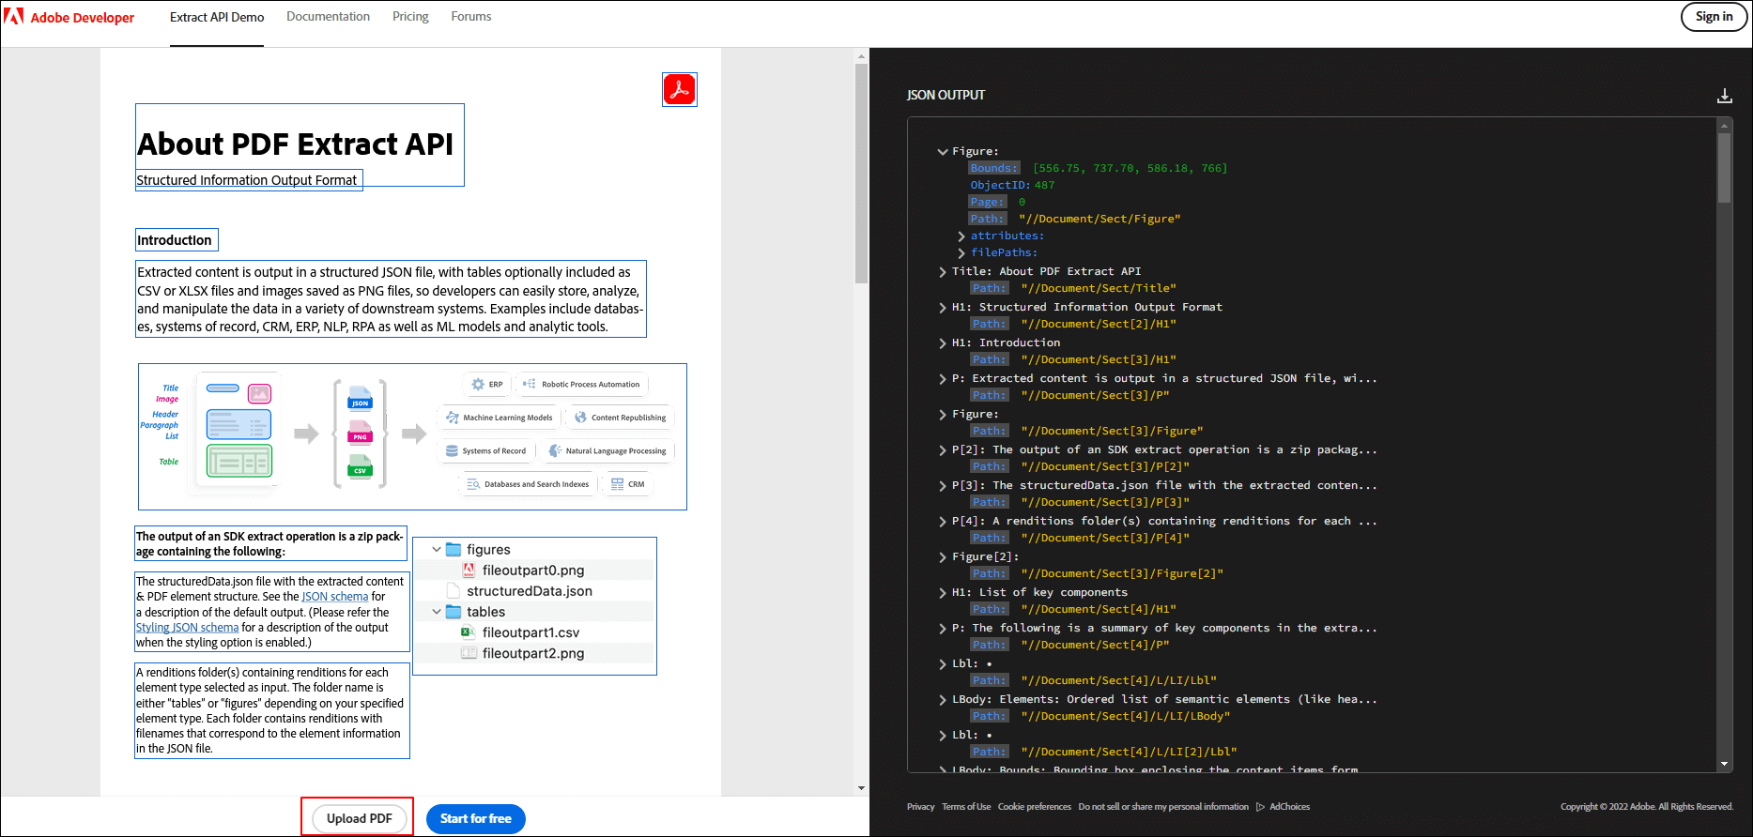The height and width of the screenshot is (837, 1753).
Task: Click the tables folder icon
Action: pyautogui.click(x=454, y=612)
